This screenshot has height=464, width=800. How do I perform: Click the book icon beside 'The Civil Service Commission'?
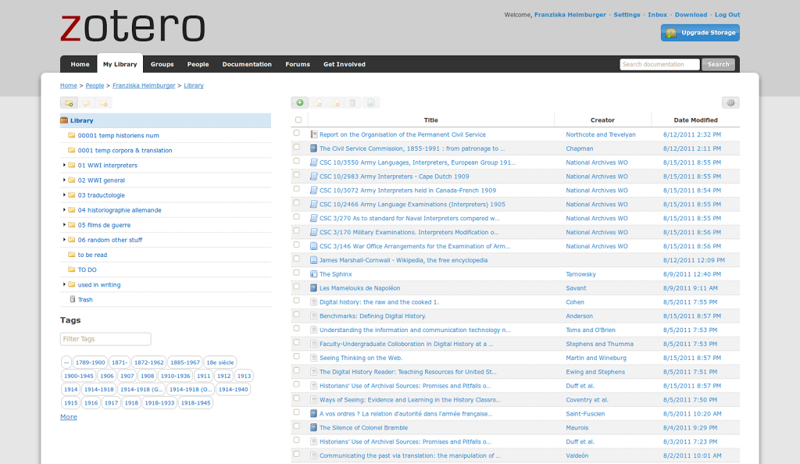coord(314,148)
